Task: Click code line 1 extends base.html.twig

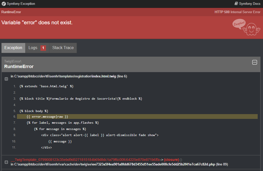Action: click(47, 86)
